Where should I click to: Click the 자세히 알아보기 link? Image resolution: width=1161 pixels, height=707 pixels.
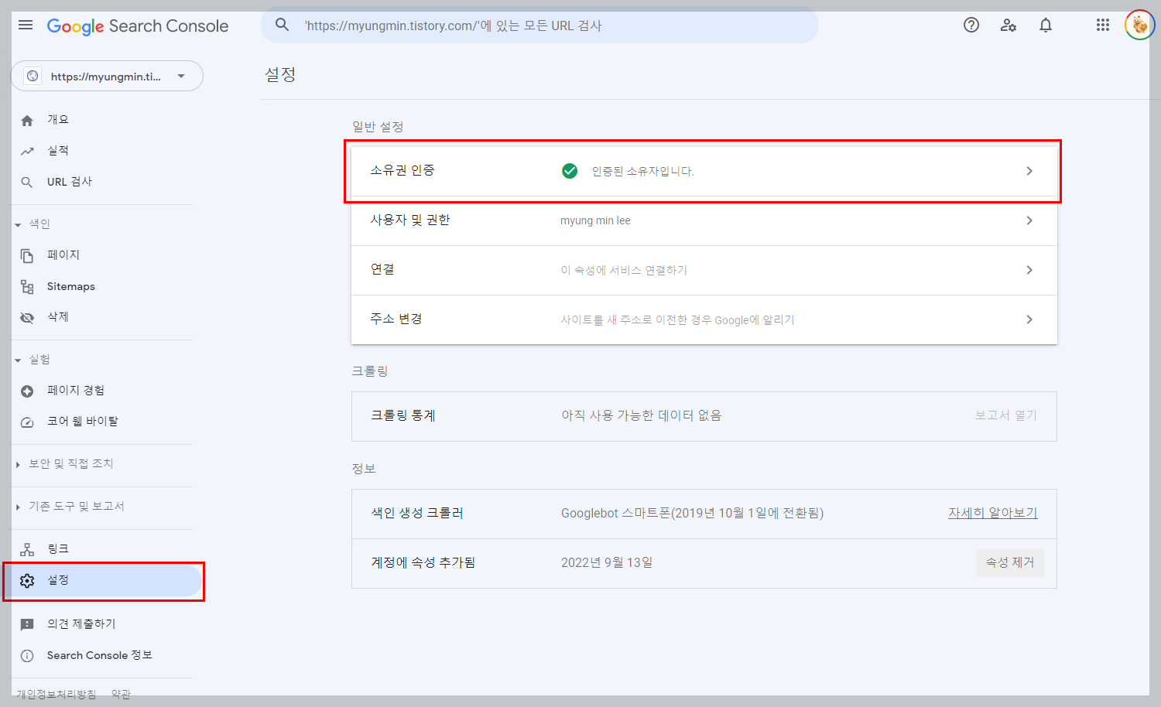[993, 513]
